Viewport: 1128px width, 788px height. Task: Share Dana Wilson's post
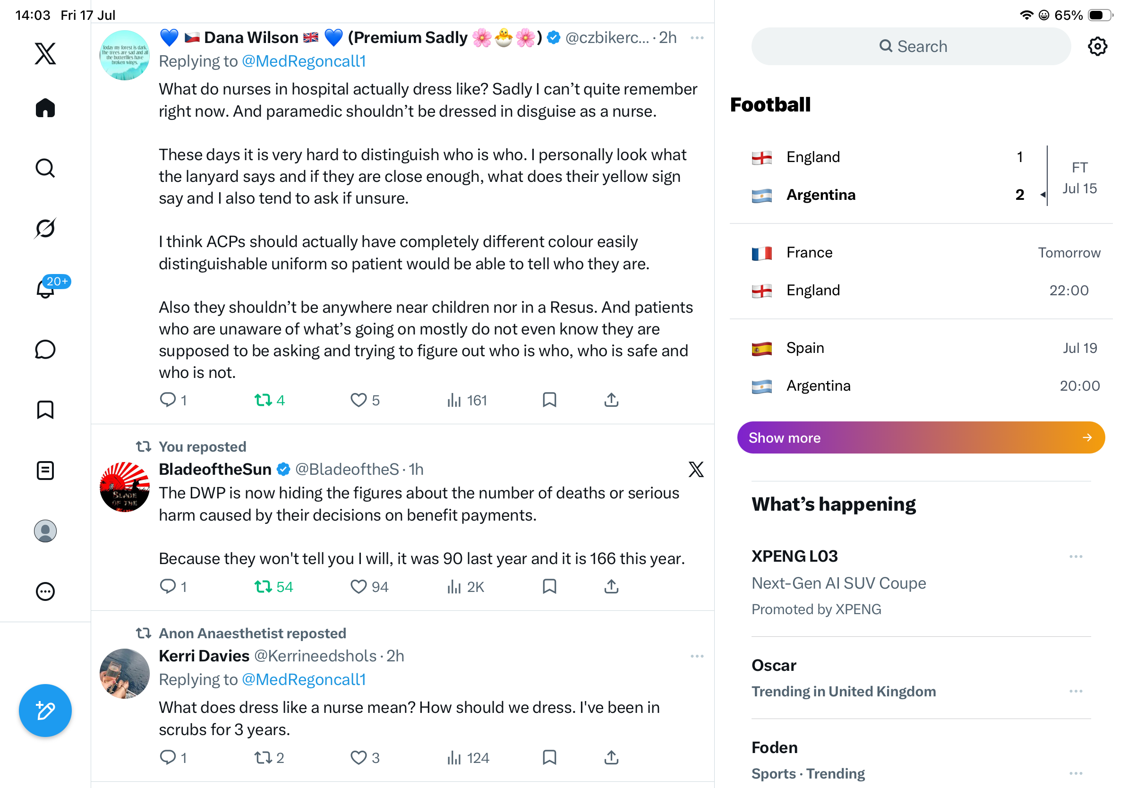pos(611,400)
